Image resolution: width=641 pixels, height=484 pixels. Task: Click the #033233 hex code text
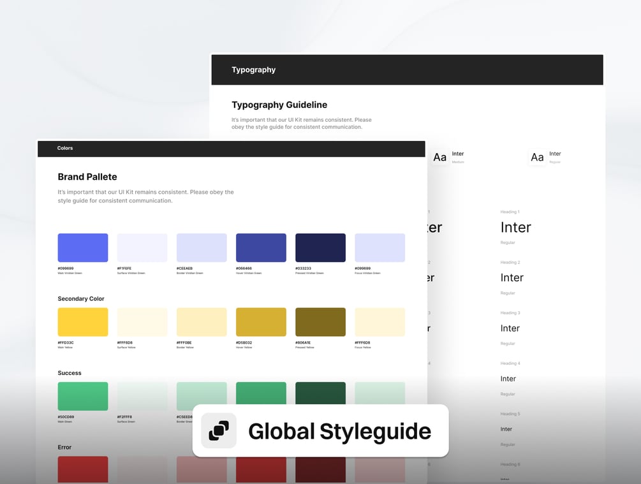(x=304, y=268)
